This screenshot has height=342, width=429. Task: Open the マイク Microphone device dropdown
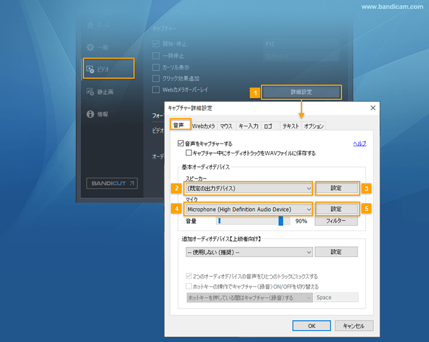(x=249, y=209)
